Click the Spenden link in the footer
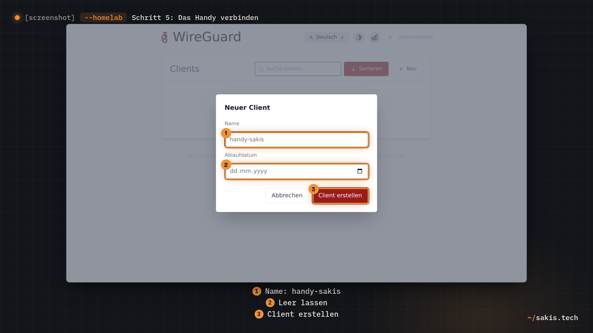 tap(395, 156)
